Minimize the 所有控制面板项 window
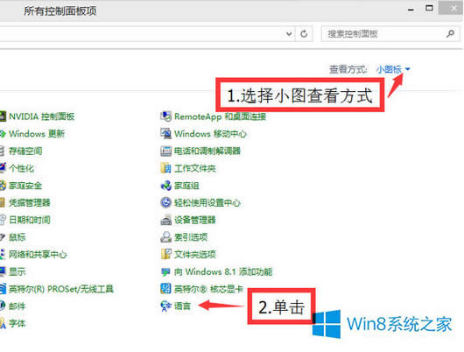The width and height of the screenshot is (464, 352). 411,10
